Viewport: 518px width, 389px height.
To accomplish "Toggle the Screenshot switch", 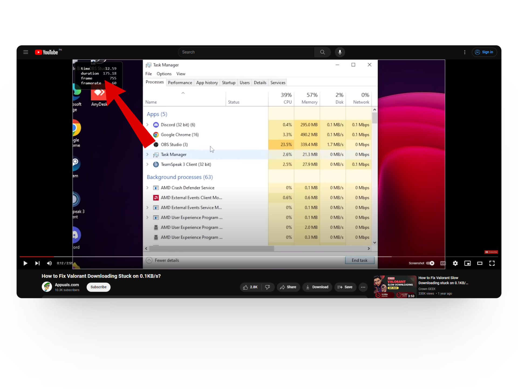I will click(x=430, y=263).
